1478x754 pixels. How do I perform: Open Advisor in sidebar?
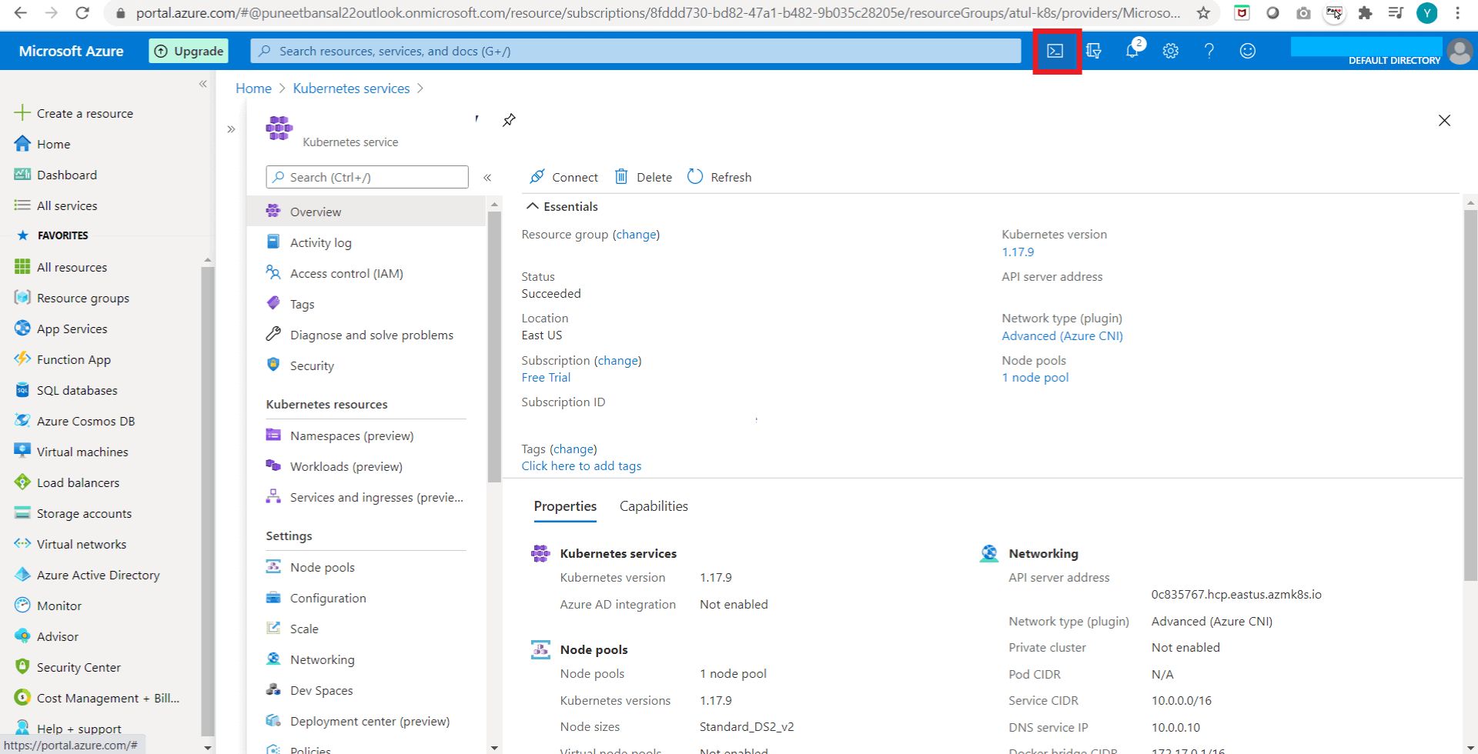tap(46, 636)
